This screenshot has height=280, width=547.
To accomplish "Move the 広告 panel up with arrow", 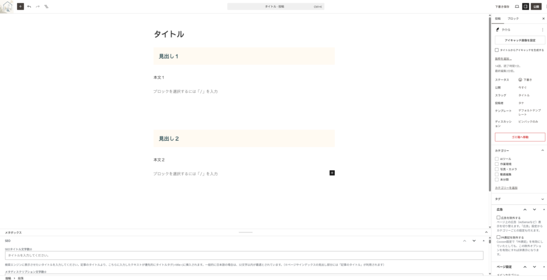I will click(x=525, y=209).
